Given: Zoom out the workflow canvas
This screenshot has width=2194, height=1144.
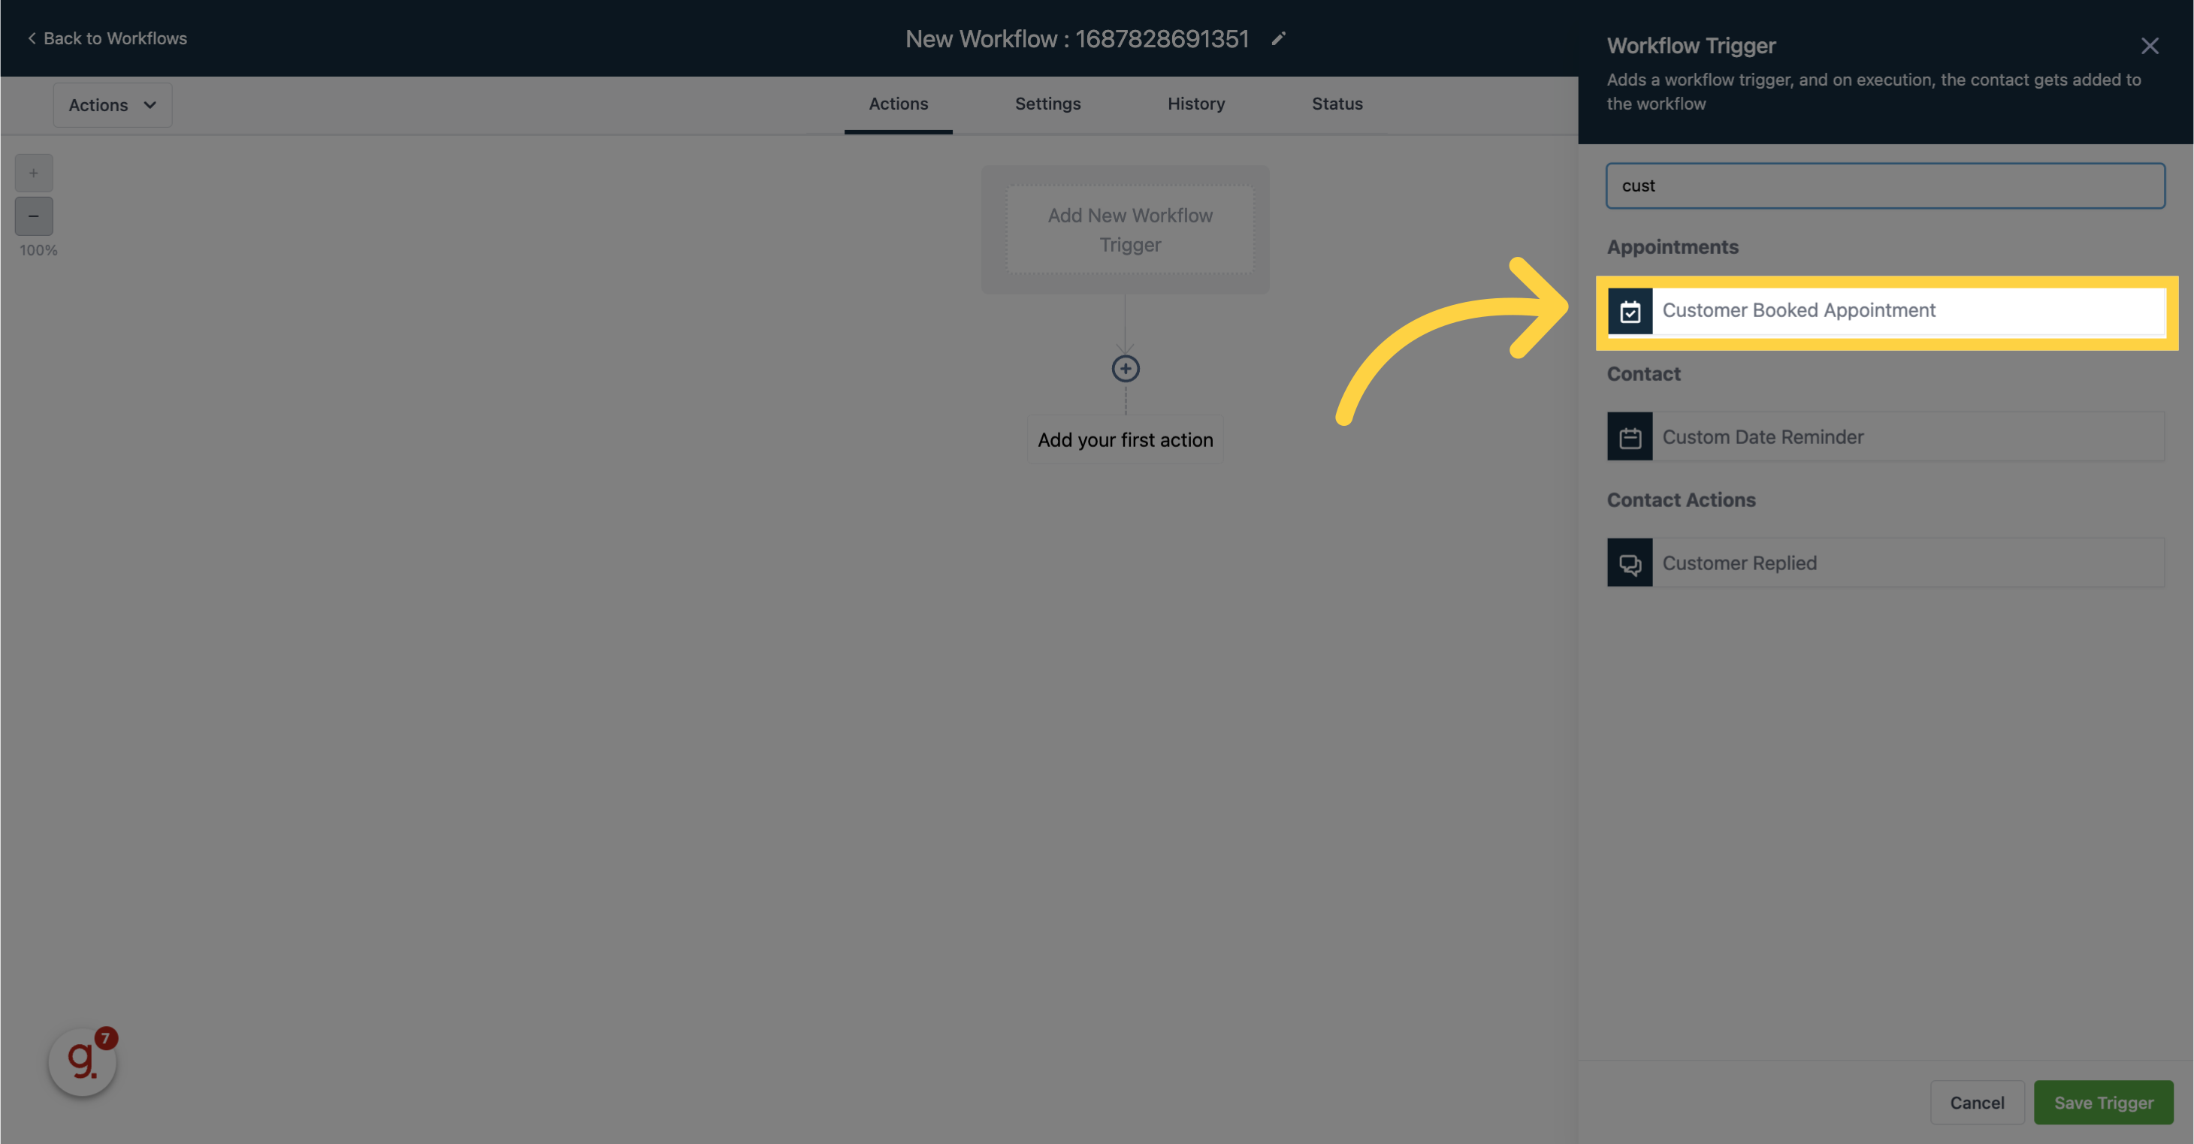Looking at the screenshot, I should click(34, 216).
